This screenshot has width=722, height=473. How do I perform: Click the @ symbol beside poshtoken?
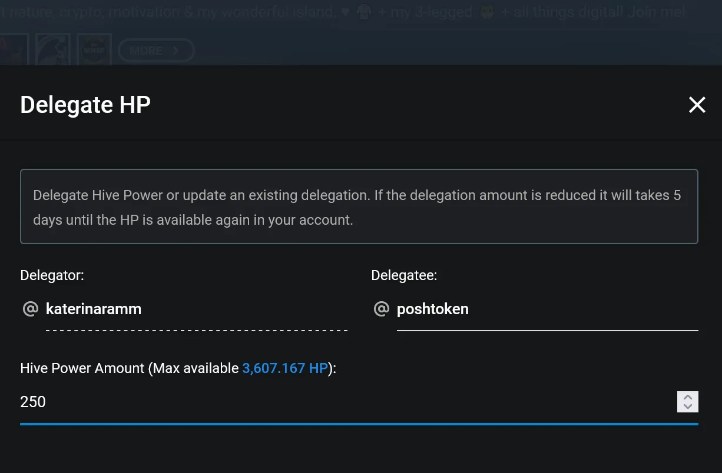[x=381, y=309]
